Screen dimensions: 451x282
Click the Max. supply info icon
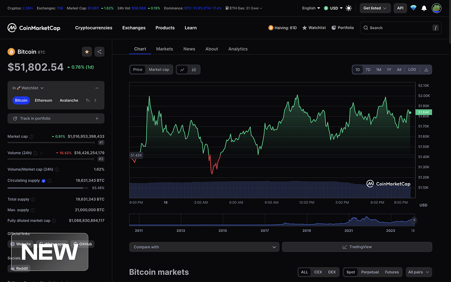click(32, 210)
